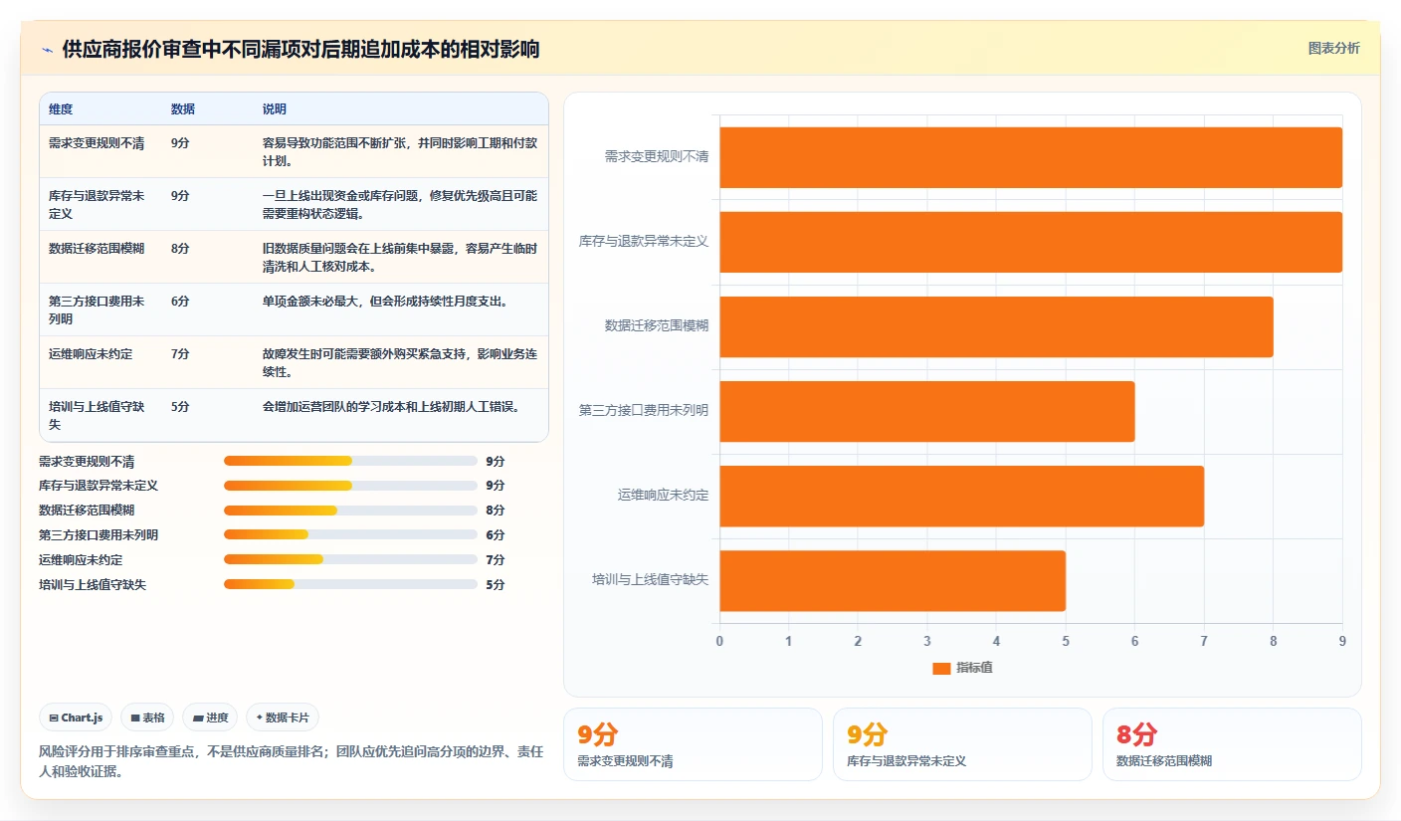Click the 7分 score in the table's 运维响应 row
This screenshot has width=1401, height=821.
click(180, 354)
